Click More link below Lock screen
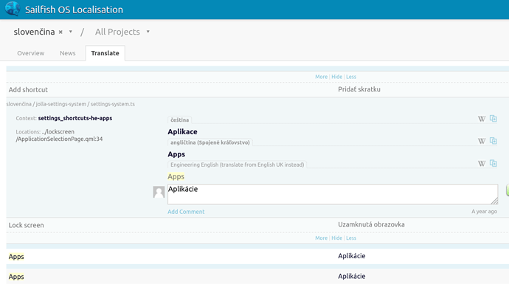This screenshot has width=509, height=287. tap(322, 238)
